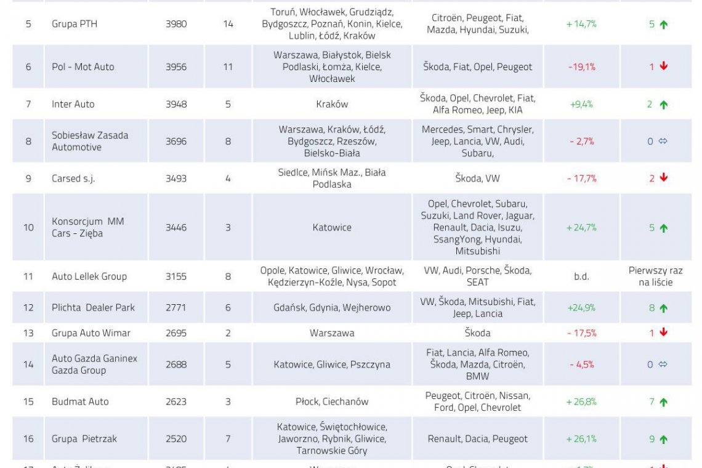The image size is (702, 468).
Task: Click the green up arrow for Plichta Dealer Park
Action: pos(663,308)
